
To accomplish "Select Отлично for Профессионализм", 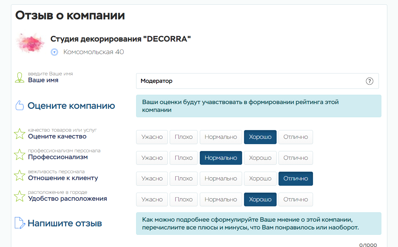I will tap(295, 158).
